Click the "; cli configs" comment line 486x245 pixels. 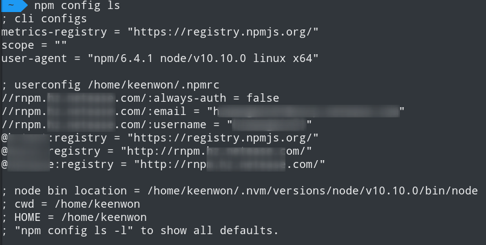pos(44,19)
